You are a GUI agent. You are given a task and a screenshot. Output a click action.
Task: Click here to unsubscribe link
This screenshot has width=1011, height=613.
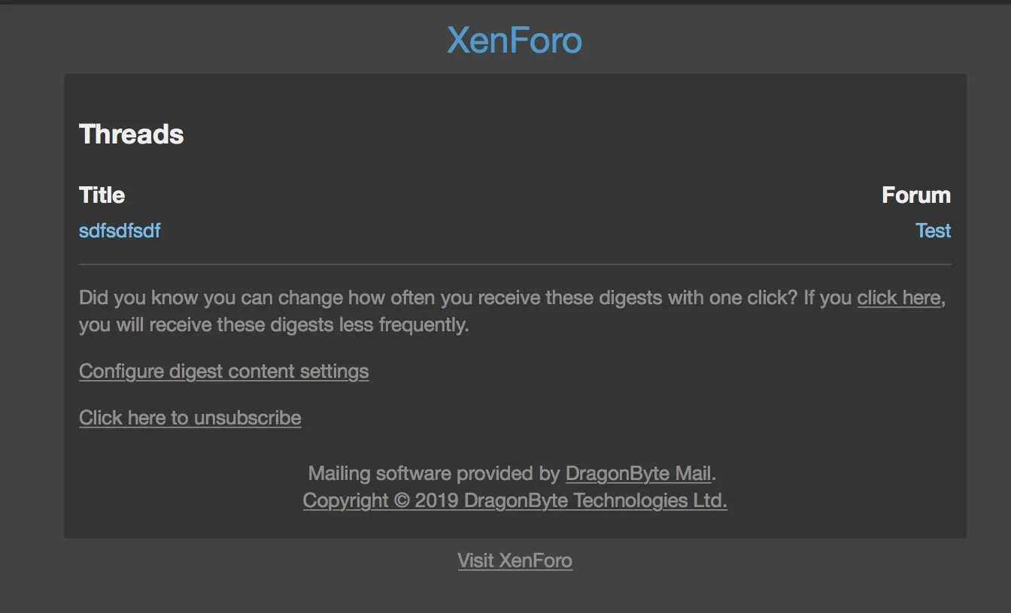190,418
